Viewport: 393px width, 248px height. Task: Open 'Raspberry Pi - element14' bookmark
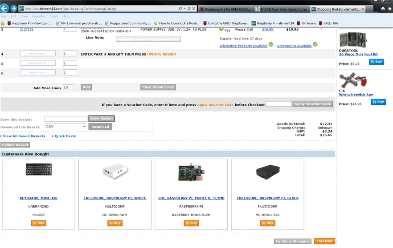point(273,23)
